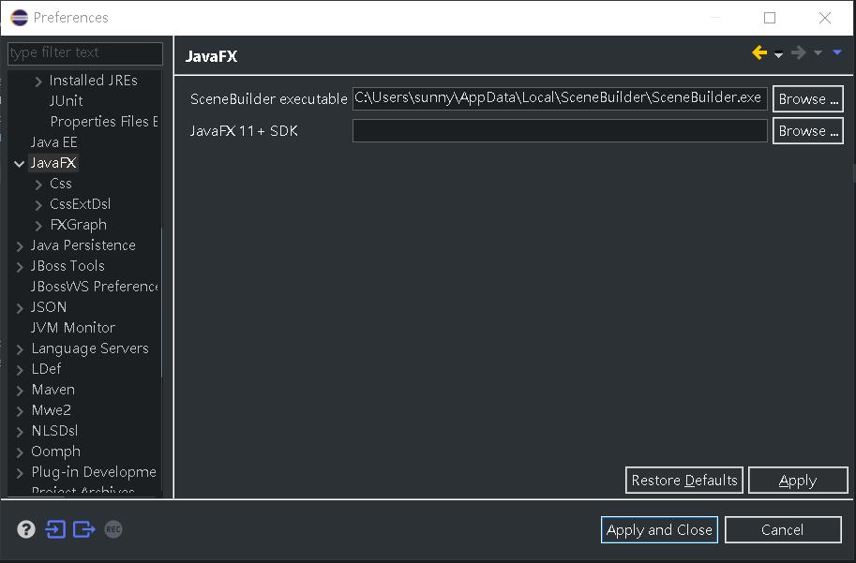Expand the NLSDsl node
856x563 pixels.
click(x=20, y=432)
